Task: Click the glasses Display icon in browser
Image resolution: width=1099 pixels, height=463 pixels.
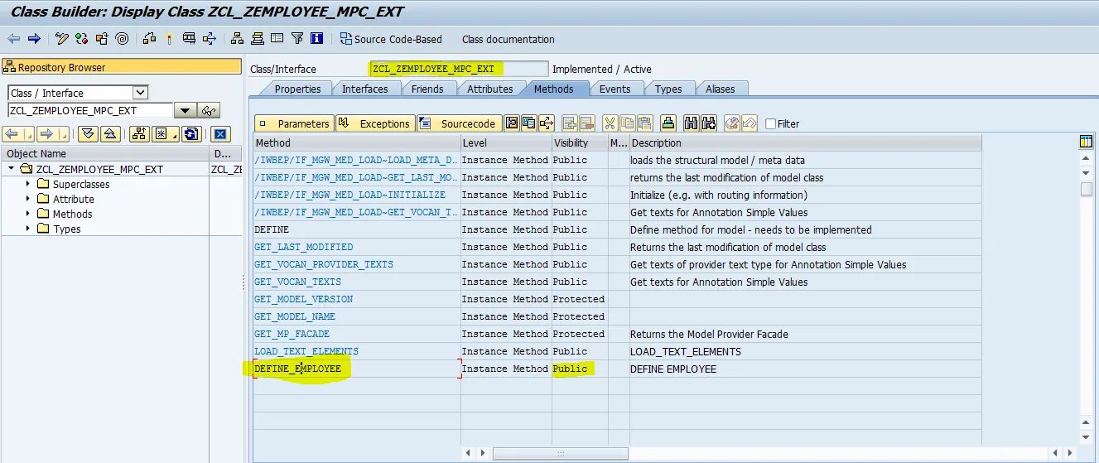Action: (x=209, y=110)
